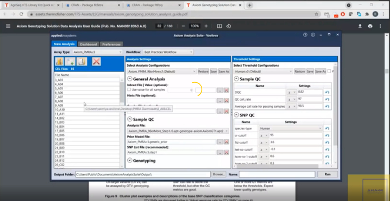Print the PDF via the printer icon

370,26
